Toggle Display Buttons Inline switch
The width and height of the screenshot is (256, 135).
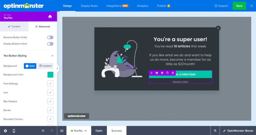[x=50, y=44]
